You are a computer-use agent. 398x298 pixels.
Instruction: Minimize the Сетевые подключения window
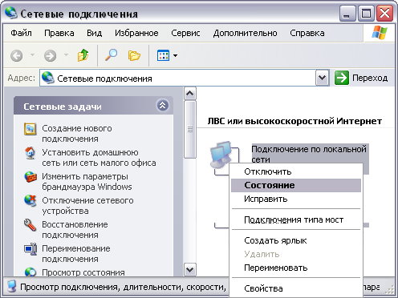[x=347, y=14]
